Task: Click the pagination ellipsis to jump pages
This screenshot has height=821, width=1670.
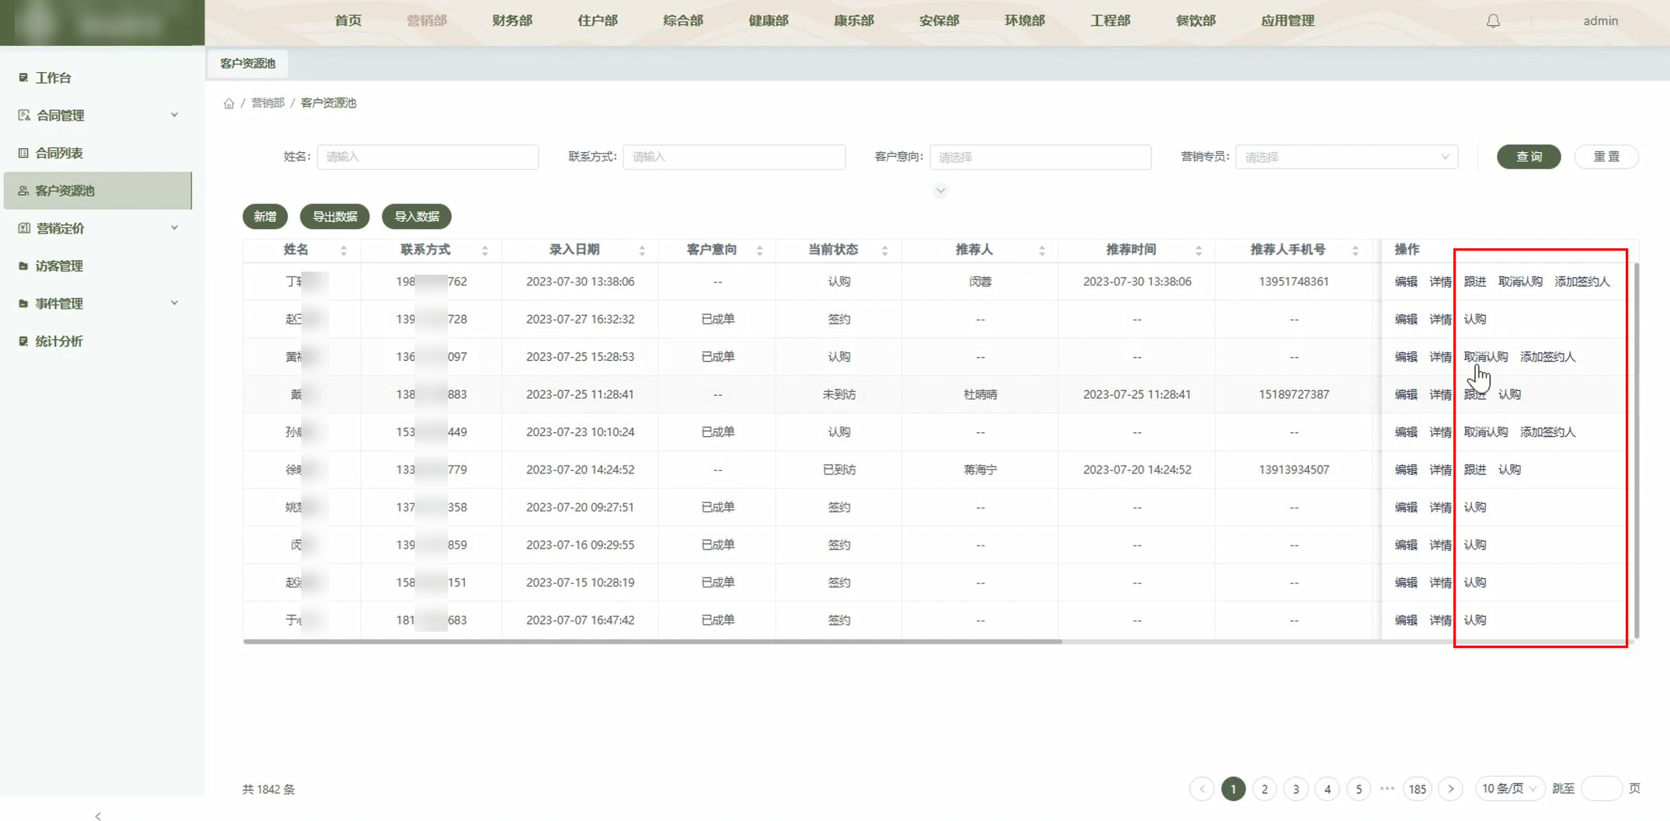Action: (1387, 788)
